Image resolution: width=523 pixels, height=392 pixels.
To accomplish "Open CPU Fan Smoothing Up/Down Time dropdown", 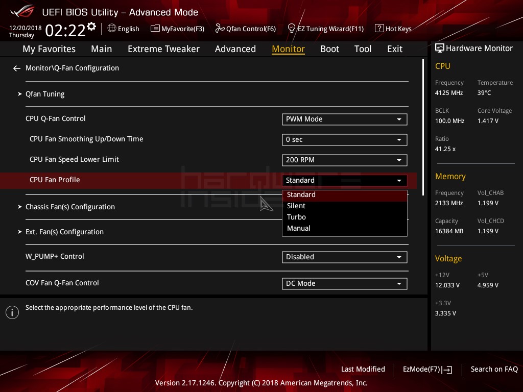I will [345, 140].
